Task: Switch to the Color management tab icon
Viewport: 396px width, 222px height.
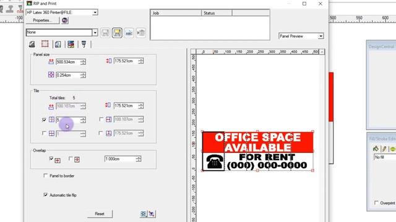Action: (x=71, y=44)
